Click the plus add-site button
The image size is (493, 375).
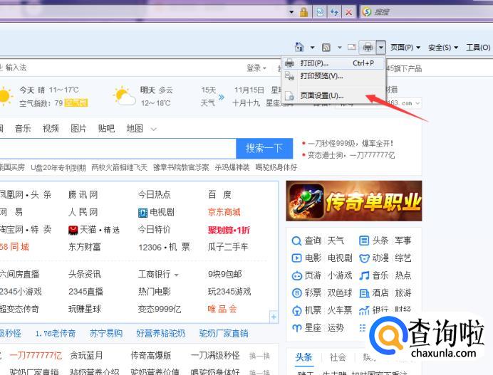[274, 317]
